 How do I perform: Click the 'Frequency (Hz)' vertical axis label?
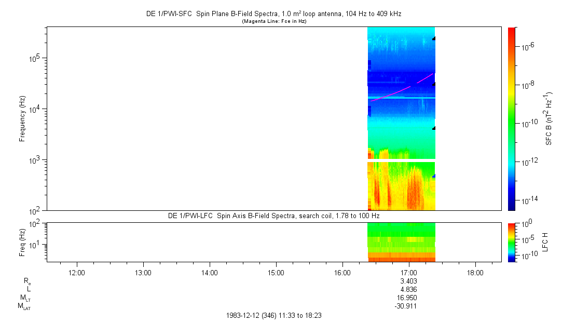22,118
